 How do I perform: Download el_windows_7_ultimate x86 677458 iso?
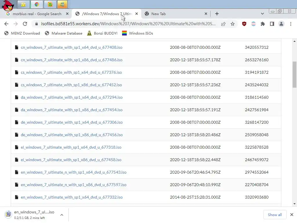(71, 160)
